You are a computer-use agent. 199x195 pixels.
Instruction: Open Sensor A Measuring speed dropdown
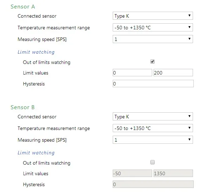tap(153, 39)
